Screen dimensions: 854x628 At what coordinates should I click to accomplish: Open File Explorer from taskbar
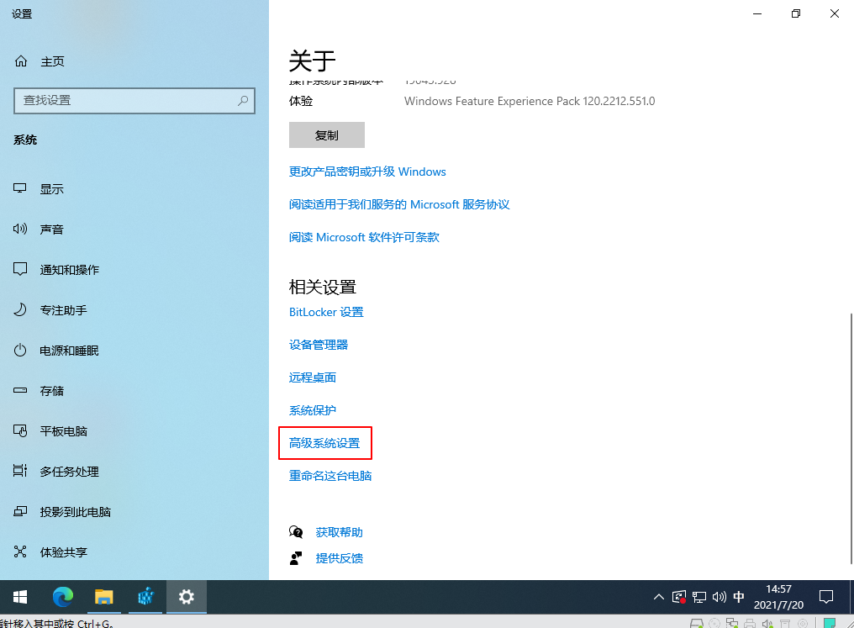tap(103, 597)
